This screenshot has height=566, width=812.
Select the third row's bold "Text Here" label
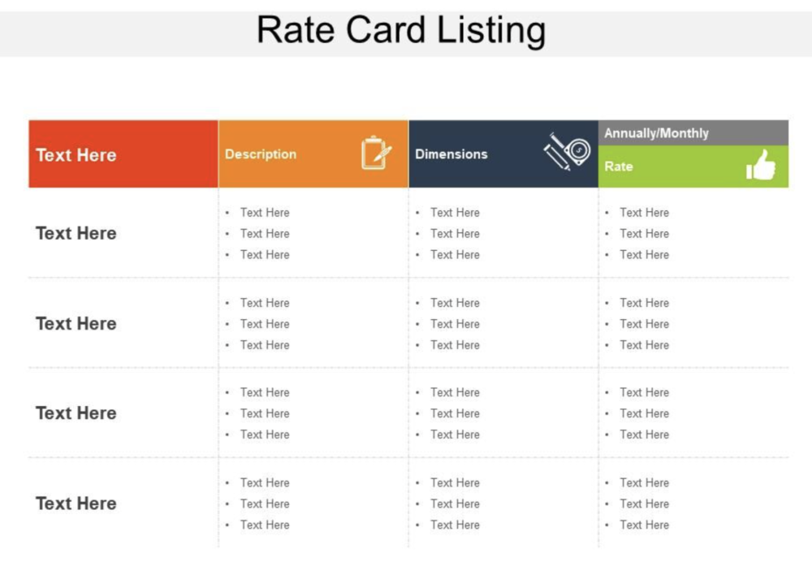pyautogui.click(x=76, y=413)
